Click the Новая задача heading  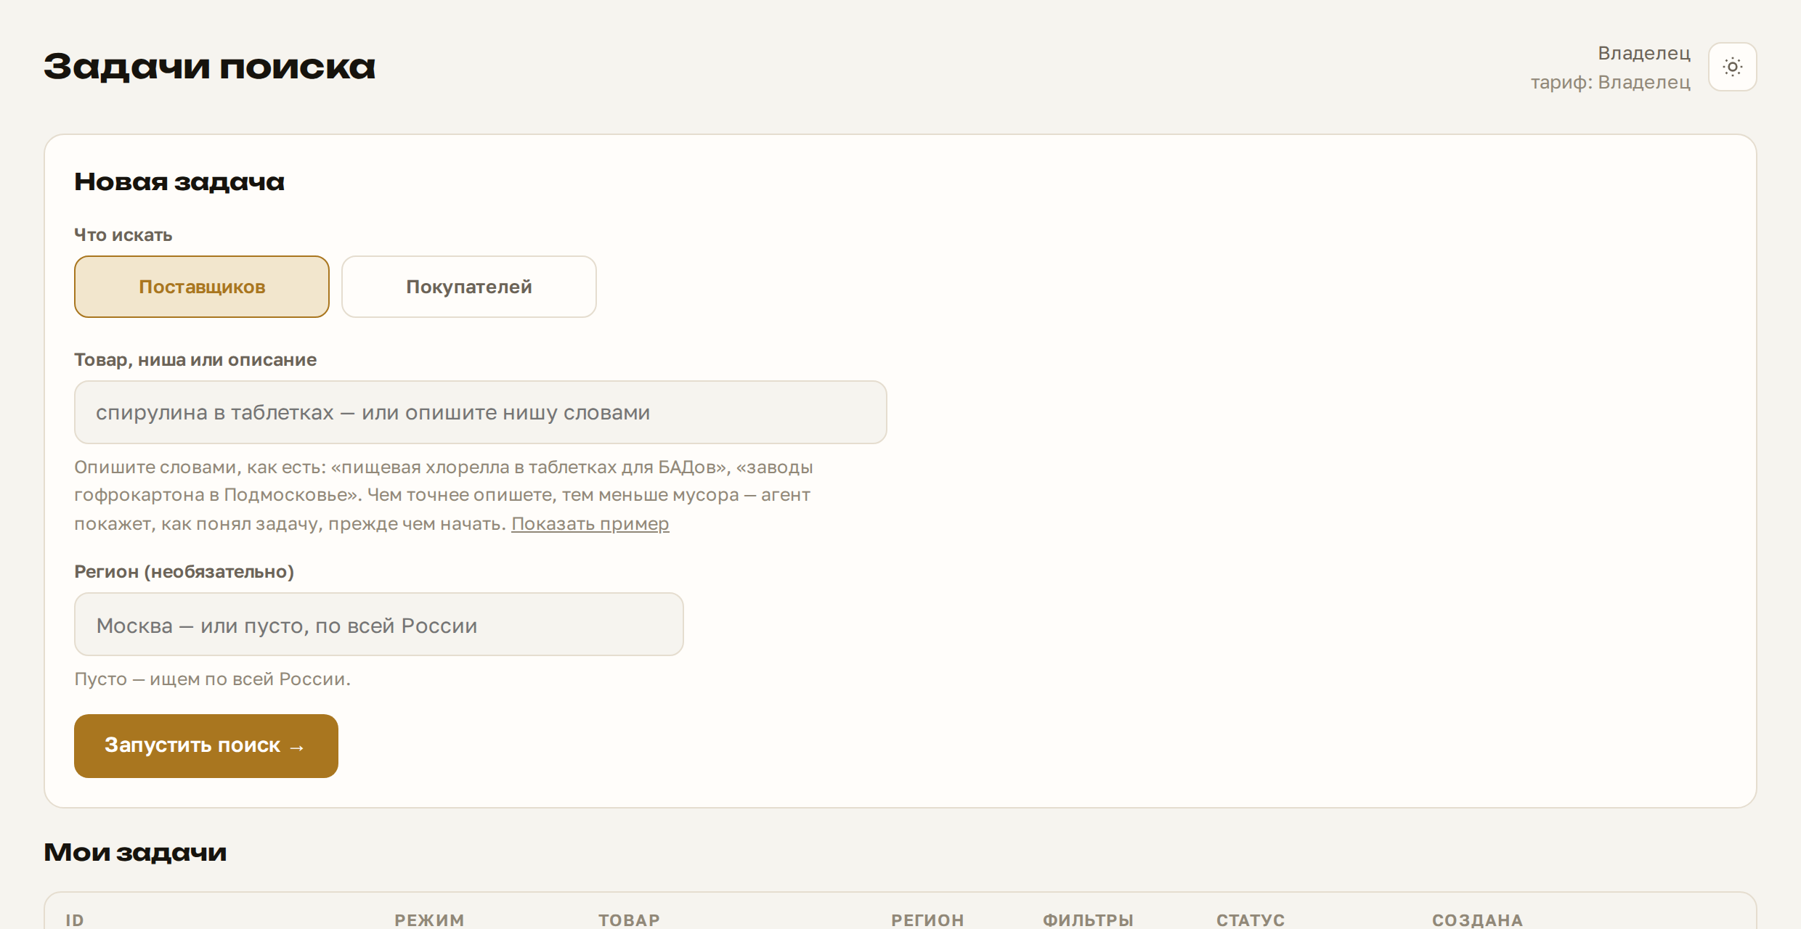(179, 181)
